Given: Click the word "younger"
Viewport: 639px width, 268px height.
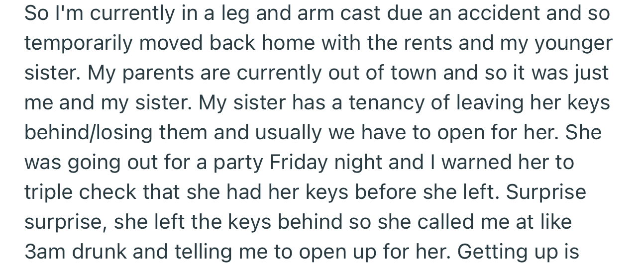Looking at the screenshot, I should coord(573,43).
